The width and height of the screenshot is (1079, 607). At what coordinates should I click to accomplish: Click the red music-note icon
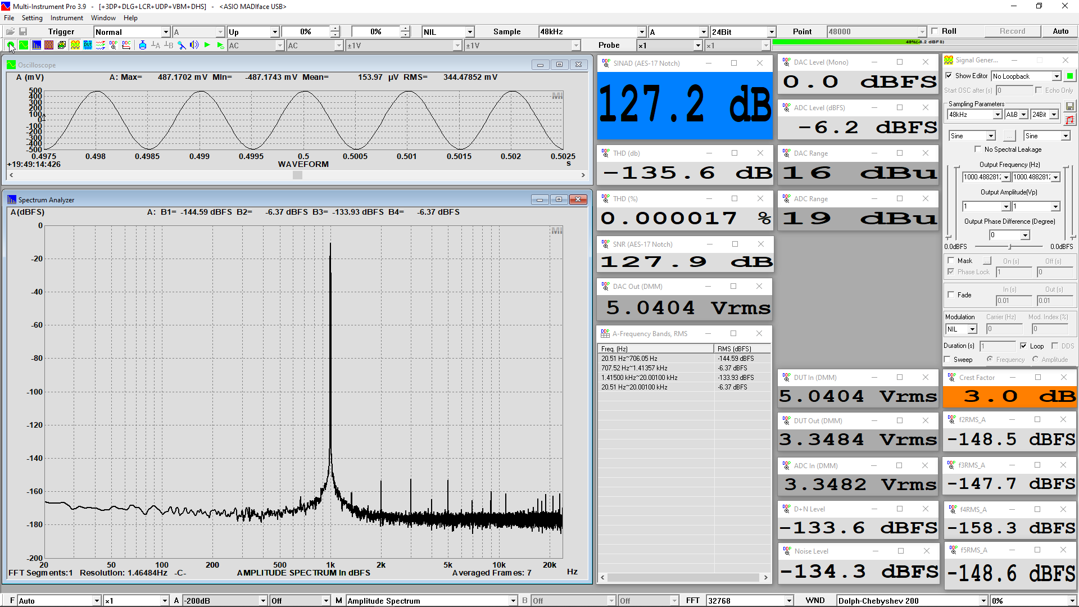pyautogui.click(x=1070, y=120)
